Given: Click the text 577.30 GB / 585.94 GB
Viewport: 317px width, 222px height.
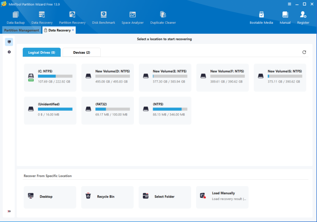Looking at the screenshot, I should coord(169,82).
